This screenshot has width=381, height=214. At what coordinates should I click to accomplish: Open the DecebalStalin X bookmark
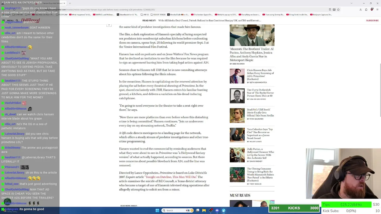click(179, 15)
